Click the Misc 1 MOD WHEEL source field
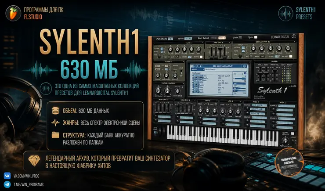Viewport: 325px width, 191px height. click(x=259, y=105)
